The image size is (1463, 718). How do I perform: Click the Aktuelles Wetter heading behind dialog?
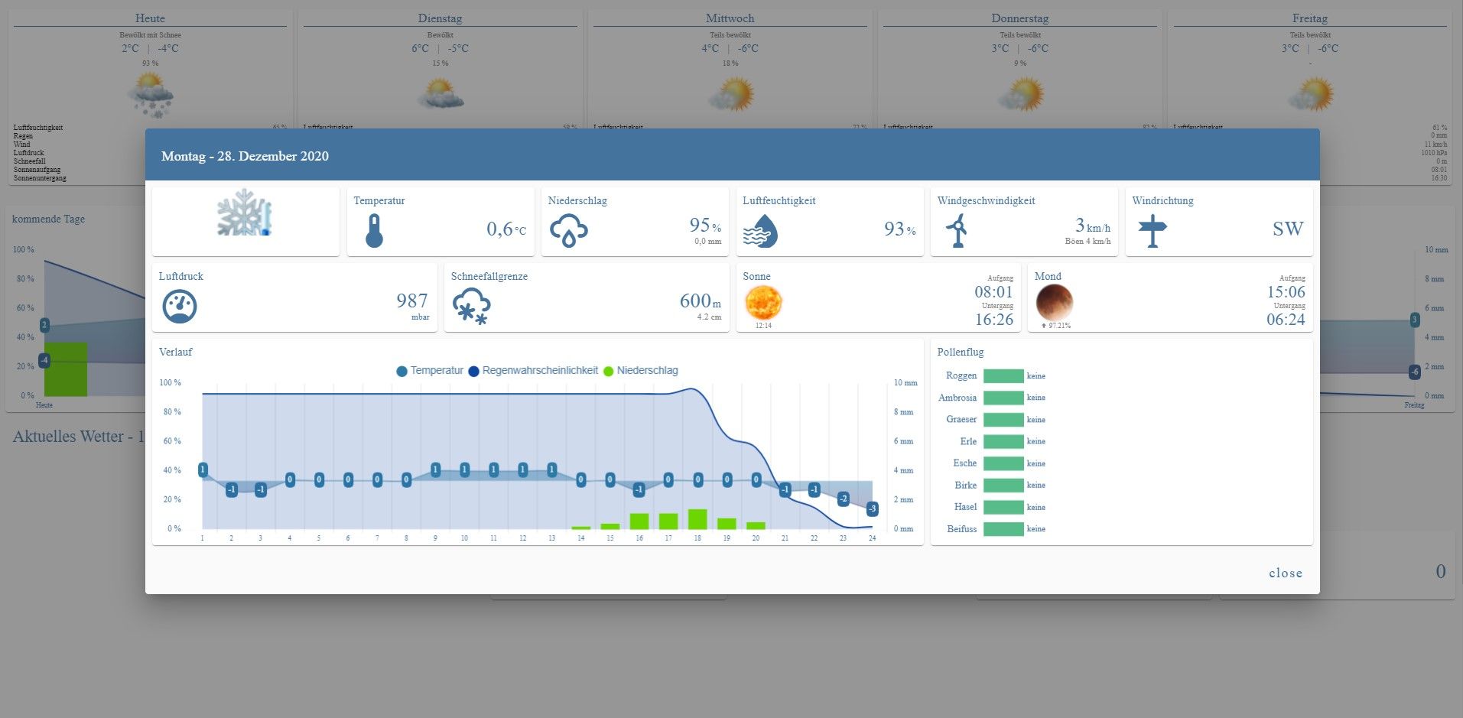(79, 437)
